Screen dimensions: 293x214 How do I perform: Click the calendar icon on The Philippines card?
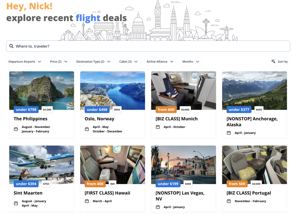coord(16,129)
